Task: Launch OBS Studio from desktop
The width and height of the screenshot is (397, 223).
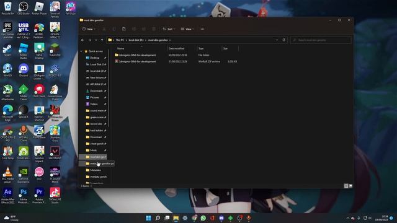Action: coord(24,8)
